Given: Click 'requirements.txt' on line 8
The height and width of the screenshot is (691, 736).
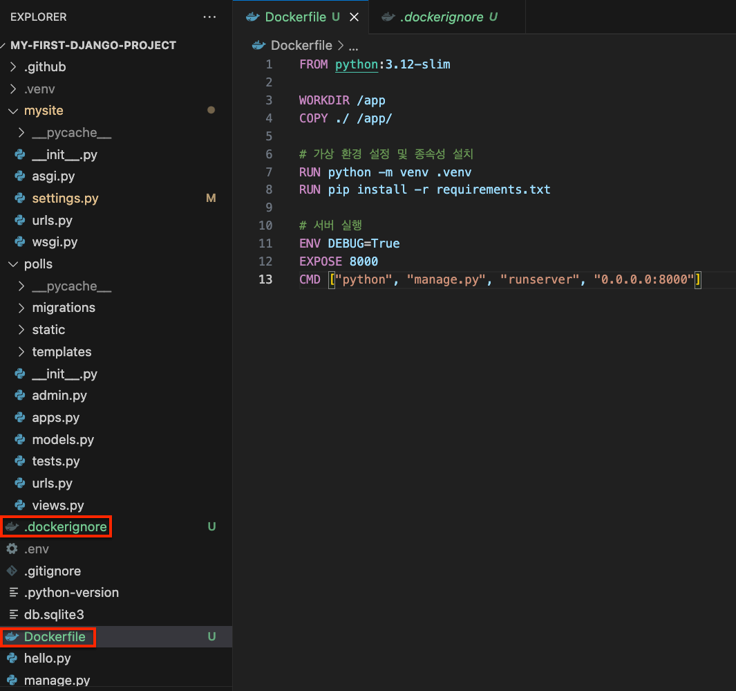Looking at the screenshot, I should point(493,190).
